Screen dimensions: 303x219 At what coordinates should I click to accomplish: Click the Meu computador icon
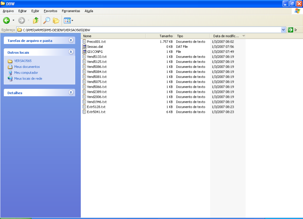pyautogui.click(x=10, y=73)
